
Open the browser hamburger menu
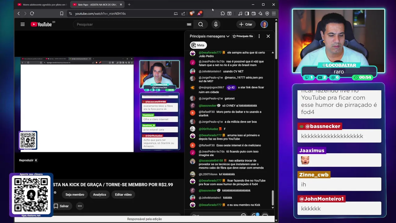(x=274, y=13)
